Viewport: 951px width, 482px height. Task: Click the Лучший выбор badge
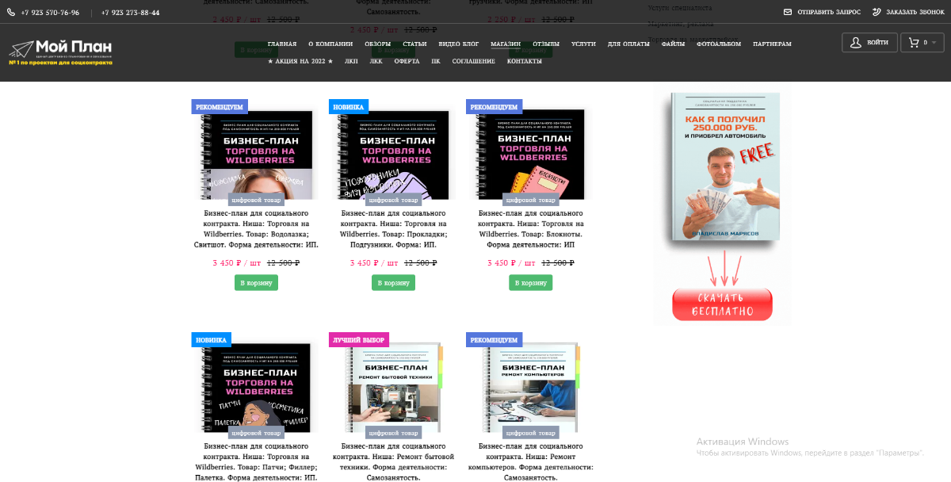click(358, 340)
